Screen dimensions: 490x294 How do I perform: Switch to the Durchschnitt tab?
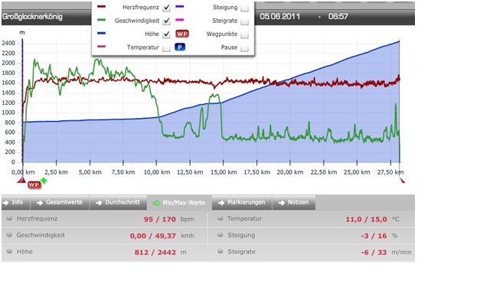[118, 202]
